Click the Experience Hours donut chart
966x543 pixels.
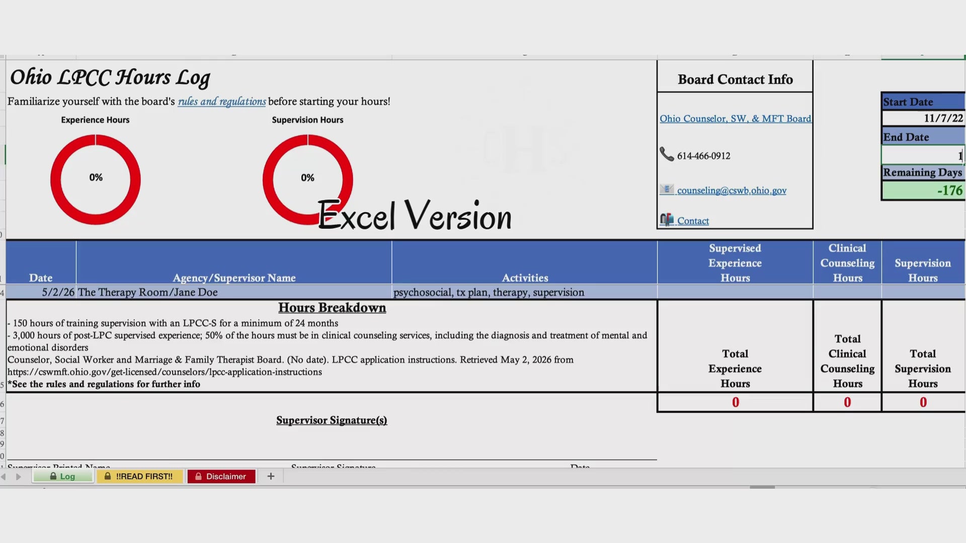click(96, 179)
